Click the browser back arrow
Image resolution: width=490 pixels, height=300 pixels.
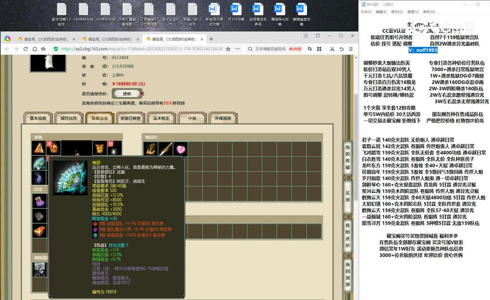[7, 49]
